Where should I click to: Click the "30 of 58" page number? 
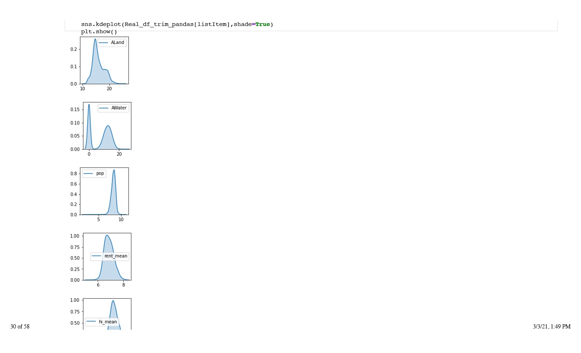[x=20, y=326]
